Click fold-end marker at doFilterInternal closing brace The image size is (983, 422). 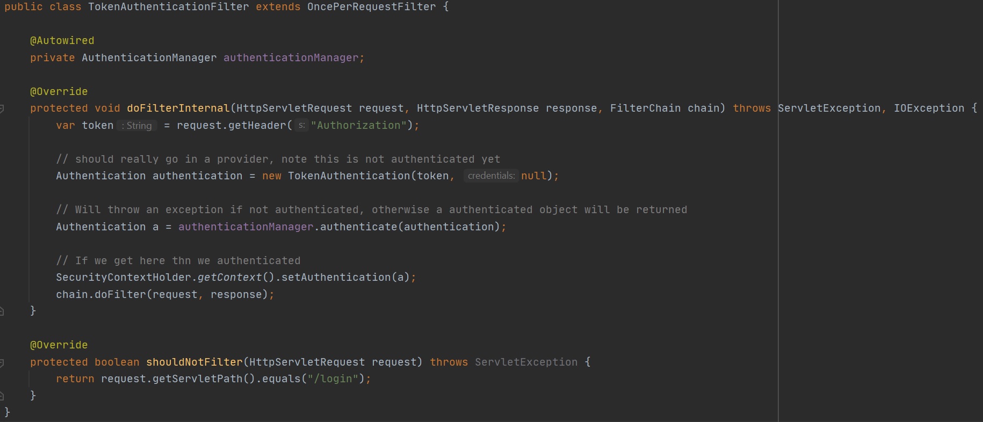click(2, 311)
